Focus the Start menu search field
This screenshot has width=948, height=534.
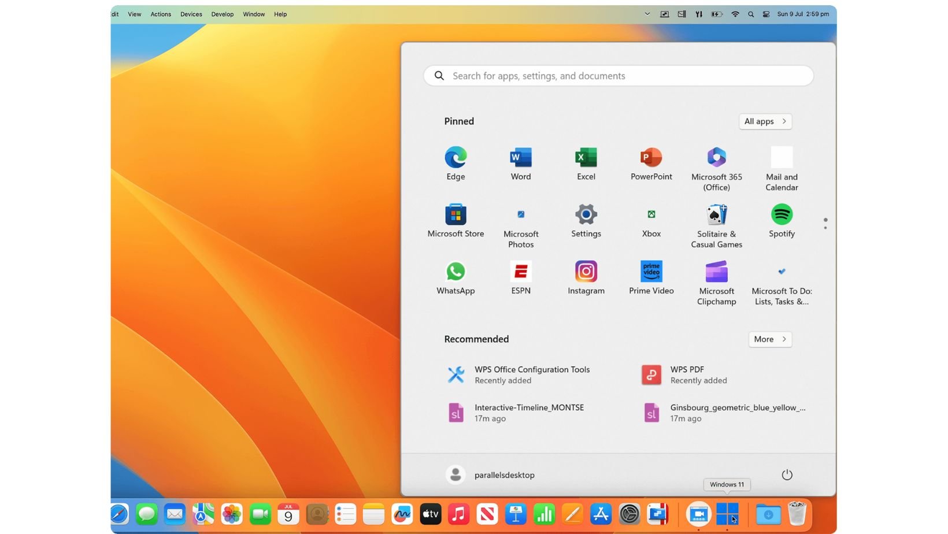pos(618,76)
